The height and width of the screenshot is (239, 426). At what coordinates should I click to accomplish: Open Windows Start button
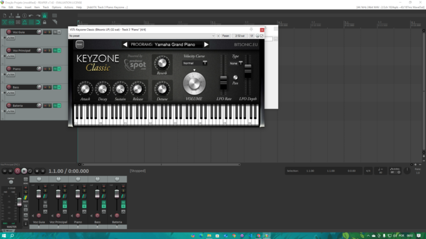(4, 235)
